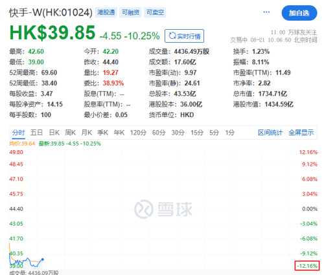This screenshot has width=324, height=275.
Task: Click the price change -4.55 -10.25%
Action: 130,36
